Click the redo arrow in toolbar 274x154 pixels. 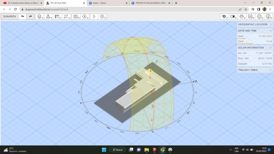click(x=30, y=16)
